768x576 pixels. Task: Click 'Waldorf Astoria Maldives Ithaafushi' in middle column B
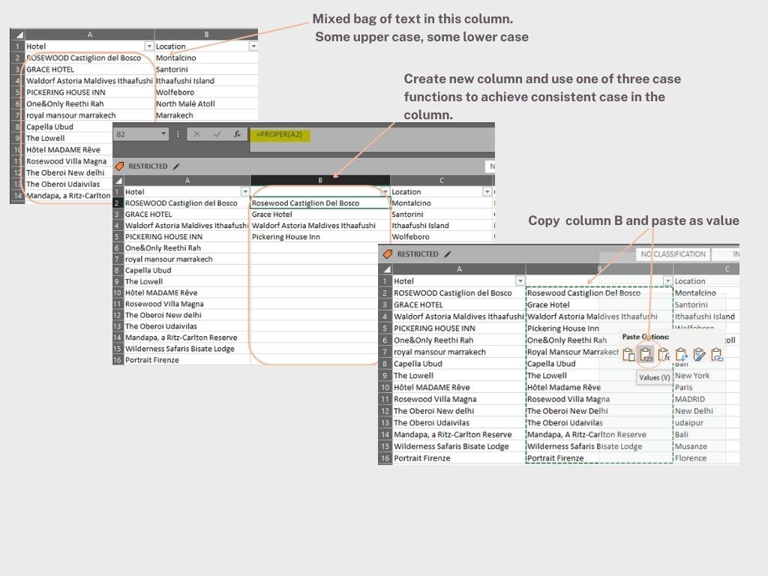pos(320,225)
